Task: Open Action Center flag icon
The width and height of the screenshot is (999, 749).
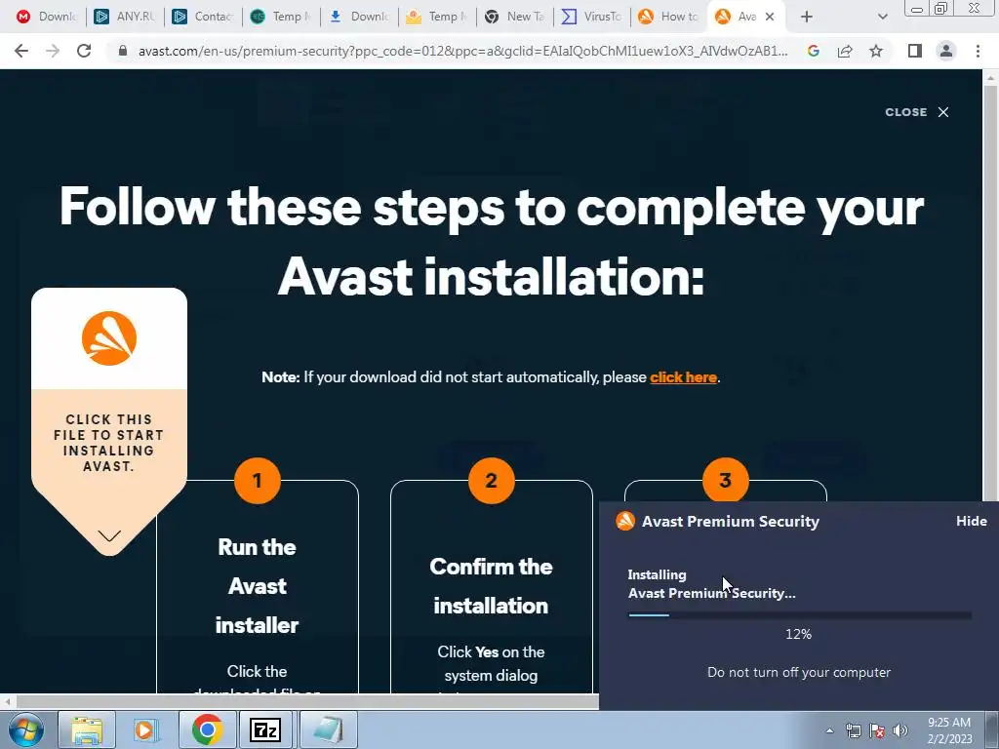Action: coord(877,731)
